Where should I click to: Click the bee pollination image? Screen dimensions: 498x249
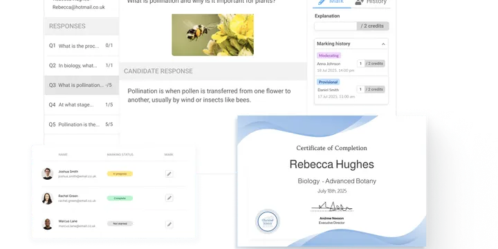tap(213, 35)
